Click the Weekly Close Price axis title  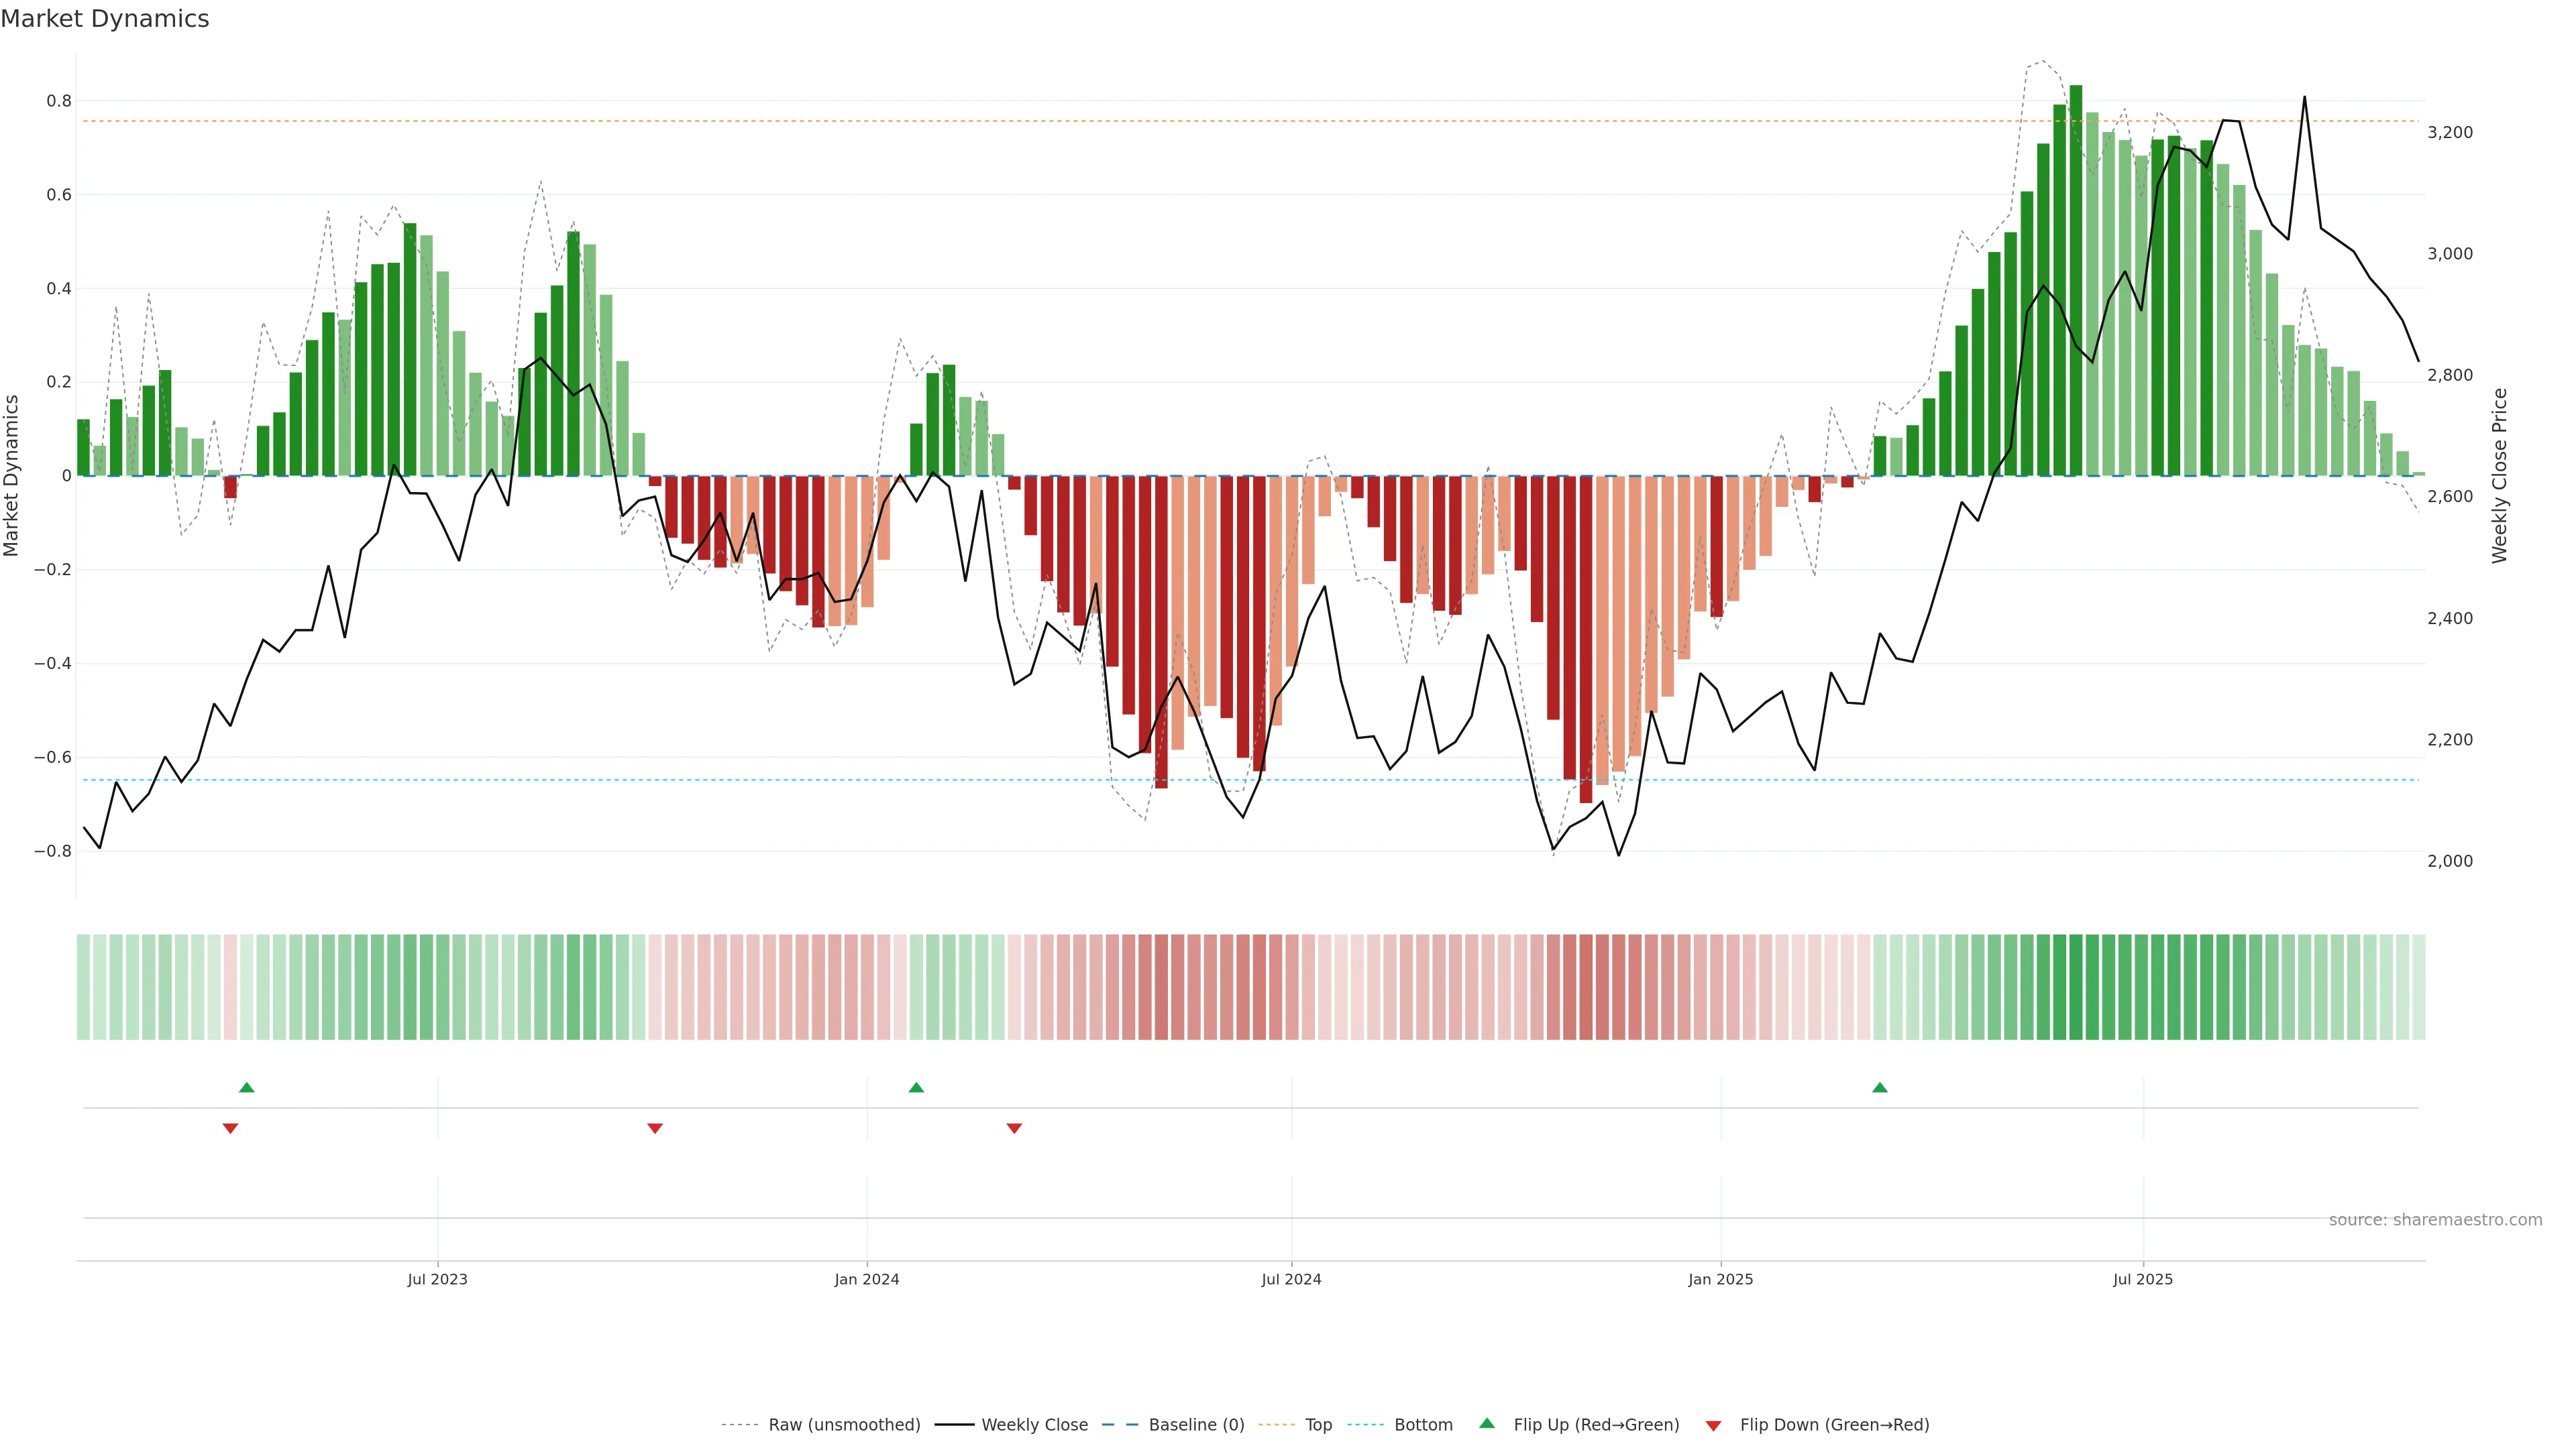(x=2499, y=476)
